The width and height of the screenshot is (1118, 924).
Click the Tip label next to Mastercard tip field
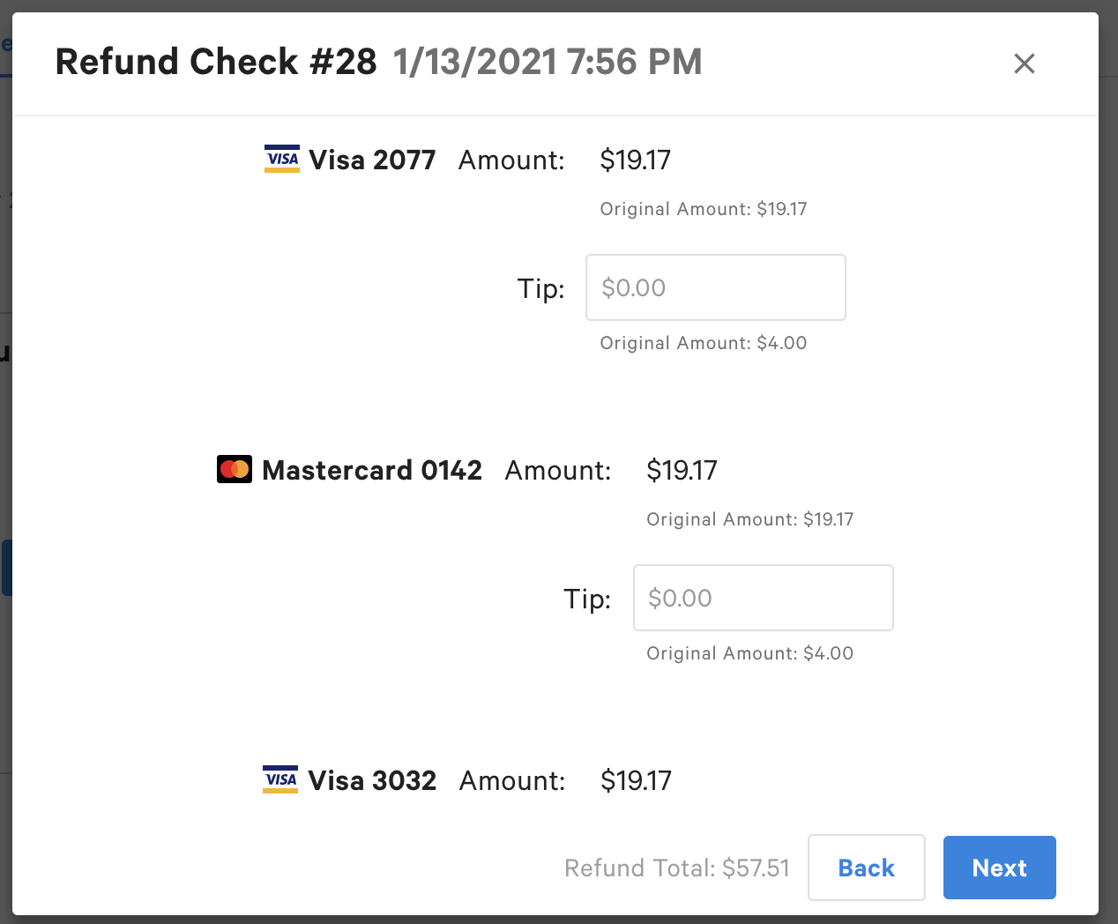[x=587, y=598]
